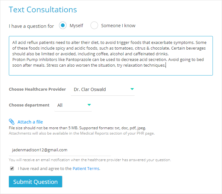The image size is (222, 194).
Task: Expand the department dropdown arrow
Action: (89, 105)
